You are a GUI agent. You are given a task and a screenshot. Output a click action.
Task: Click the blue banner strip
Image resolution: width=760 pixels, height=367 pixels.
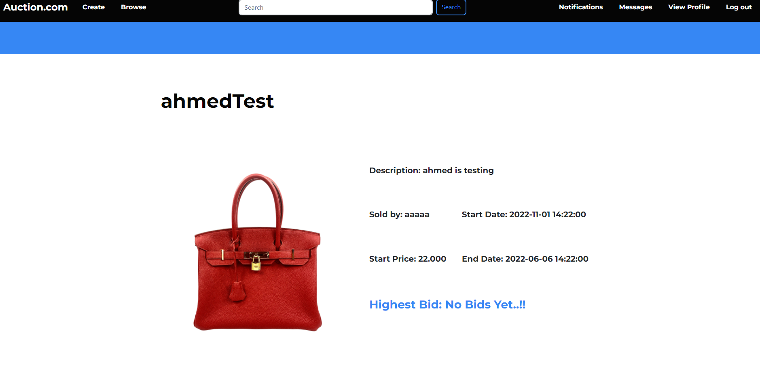click(x=380, y=38)
